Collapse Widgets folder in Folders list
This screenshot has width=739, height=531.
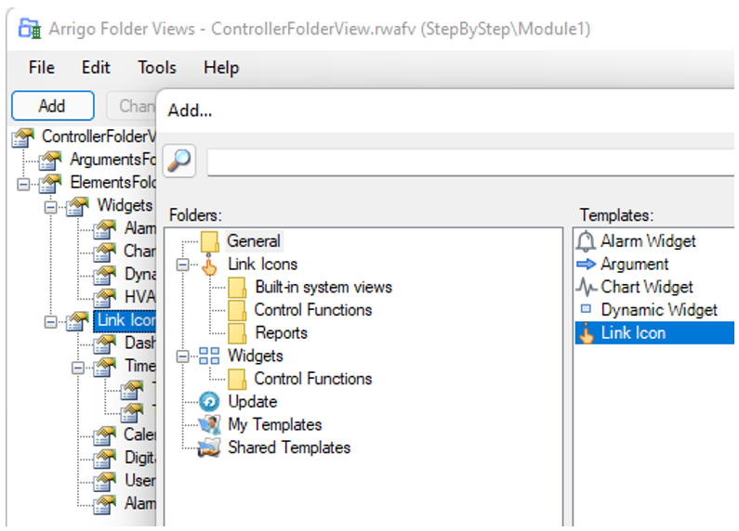pyautogui.click(x=182, y=356)
